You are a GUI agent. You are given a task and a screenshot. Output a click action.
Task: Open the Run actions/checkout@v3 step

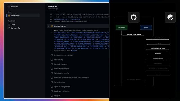[63, 55]
